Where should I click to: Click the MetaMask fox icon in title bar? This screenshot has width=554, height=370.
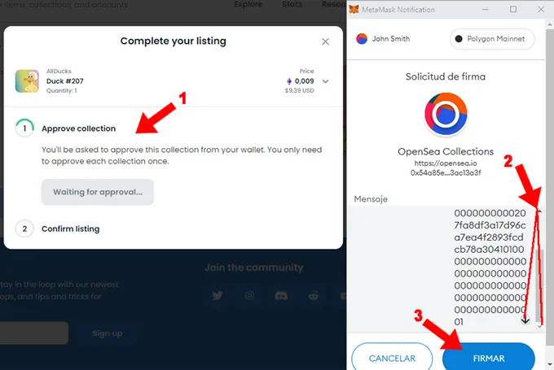coord(354,10)
